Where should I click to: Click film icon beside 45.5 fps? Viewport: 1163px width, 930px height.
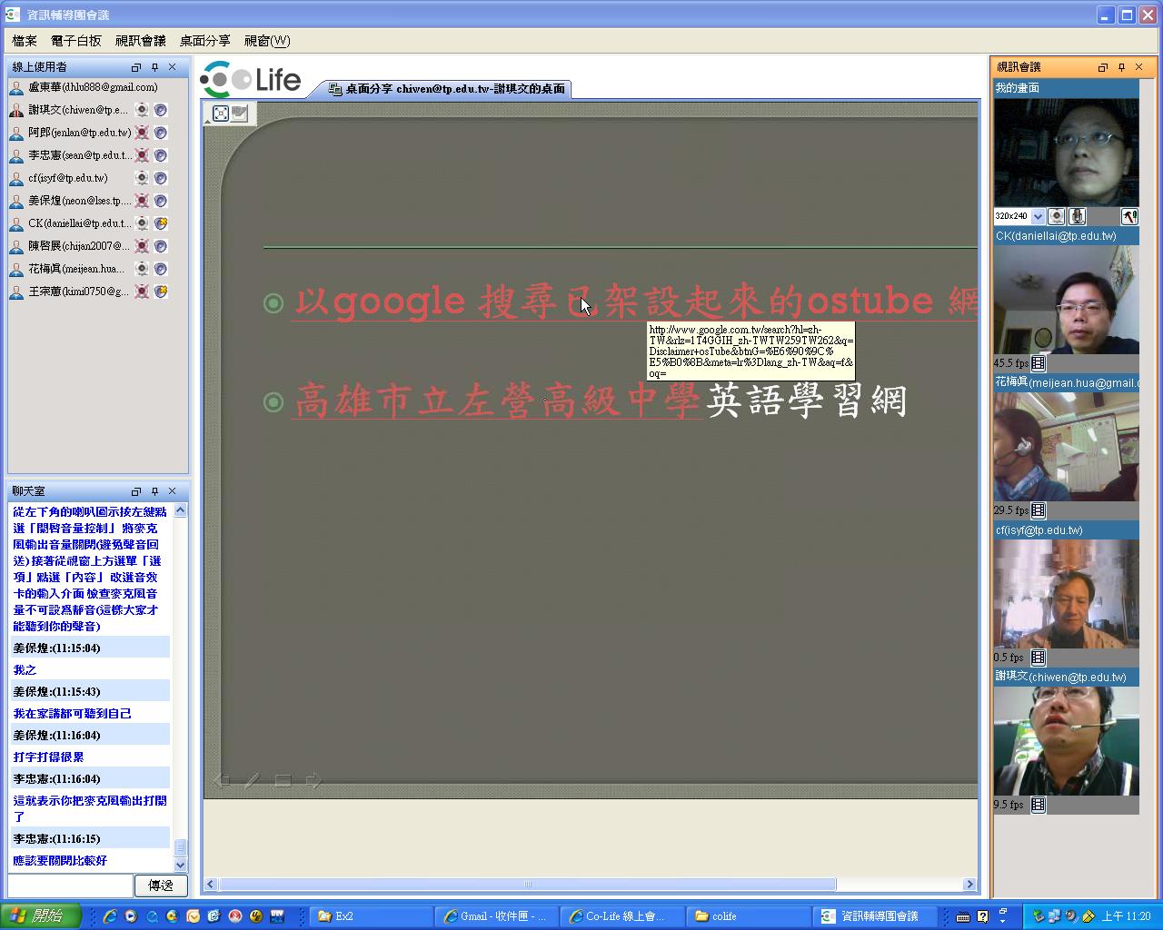[x=1039, y=363]
